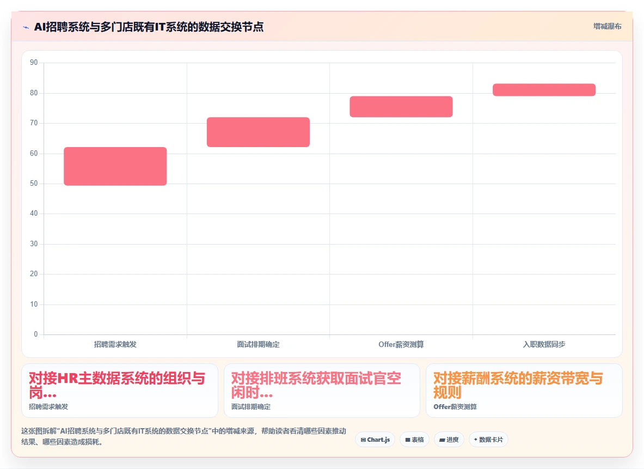This screenshot has height=469, width=644.
Task: Click the y-axis value 50
Action: tap(34, 184)
